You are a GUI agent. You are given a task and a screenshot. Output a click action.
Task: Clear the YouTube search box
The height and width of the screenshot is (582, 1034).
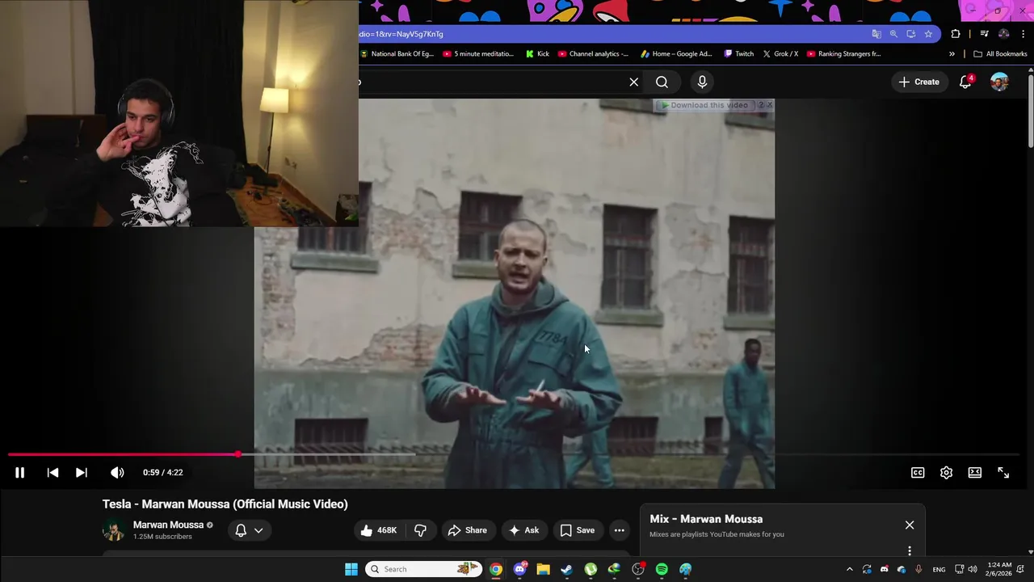634,82
